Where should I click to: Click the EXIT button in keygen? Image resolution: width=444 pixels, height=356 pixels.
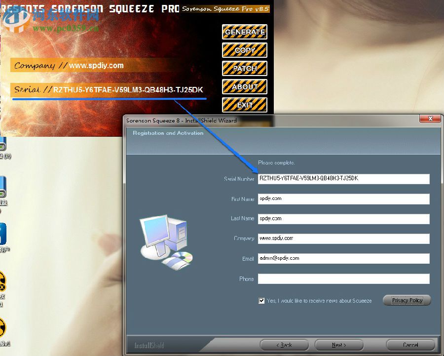tap(244, 105)
